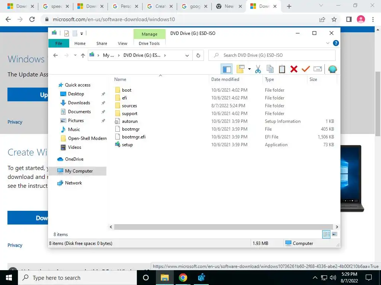Open the View ribbon tab
The image size is (381, 285).
[x=122, y=43]
